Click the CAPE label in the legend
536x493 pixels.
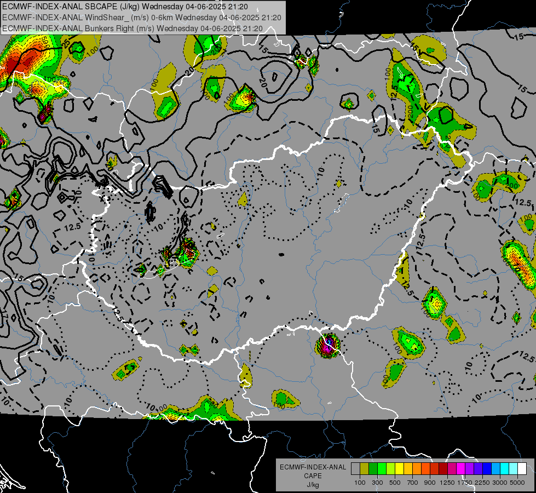pyautogui.click(x=313, y=476)
